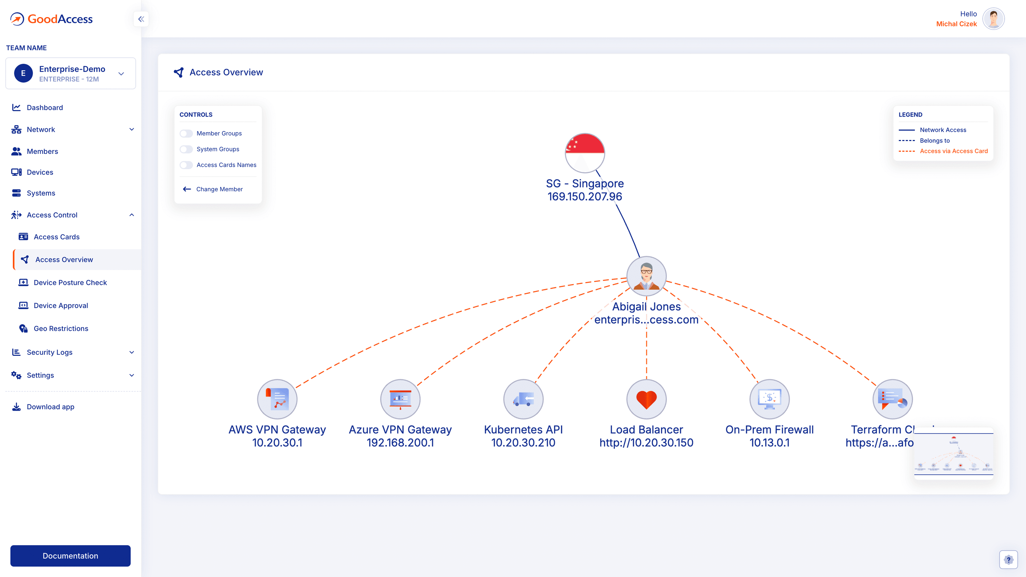Screen dimensions: 1026x577
Task: Click the graph minimap thumbnail
Action: (954, 453)
